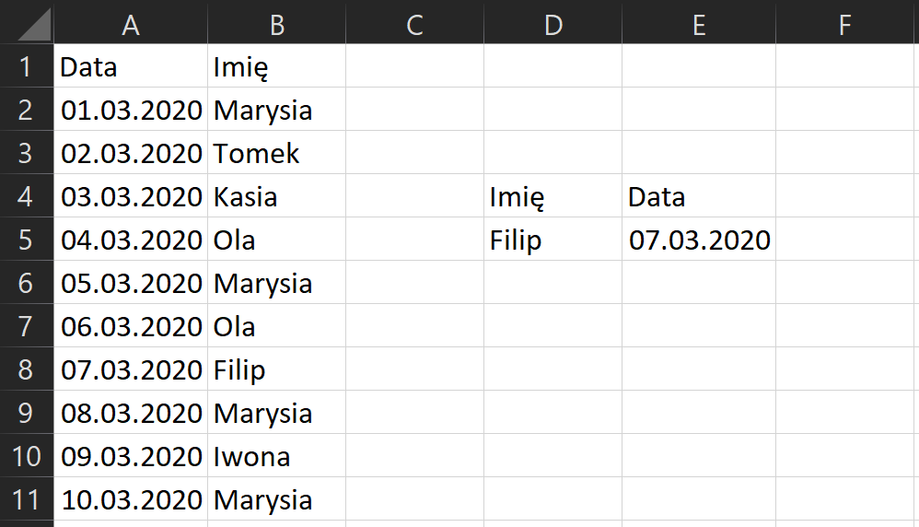Select cell with date 10.03.2020
The width and height of the screenshot is (919, 527).
point(131,500)
